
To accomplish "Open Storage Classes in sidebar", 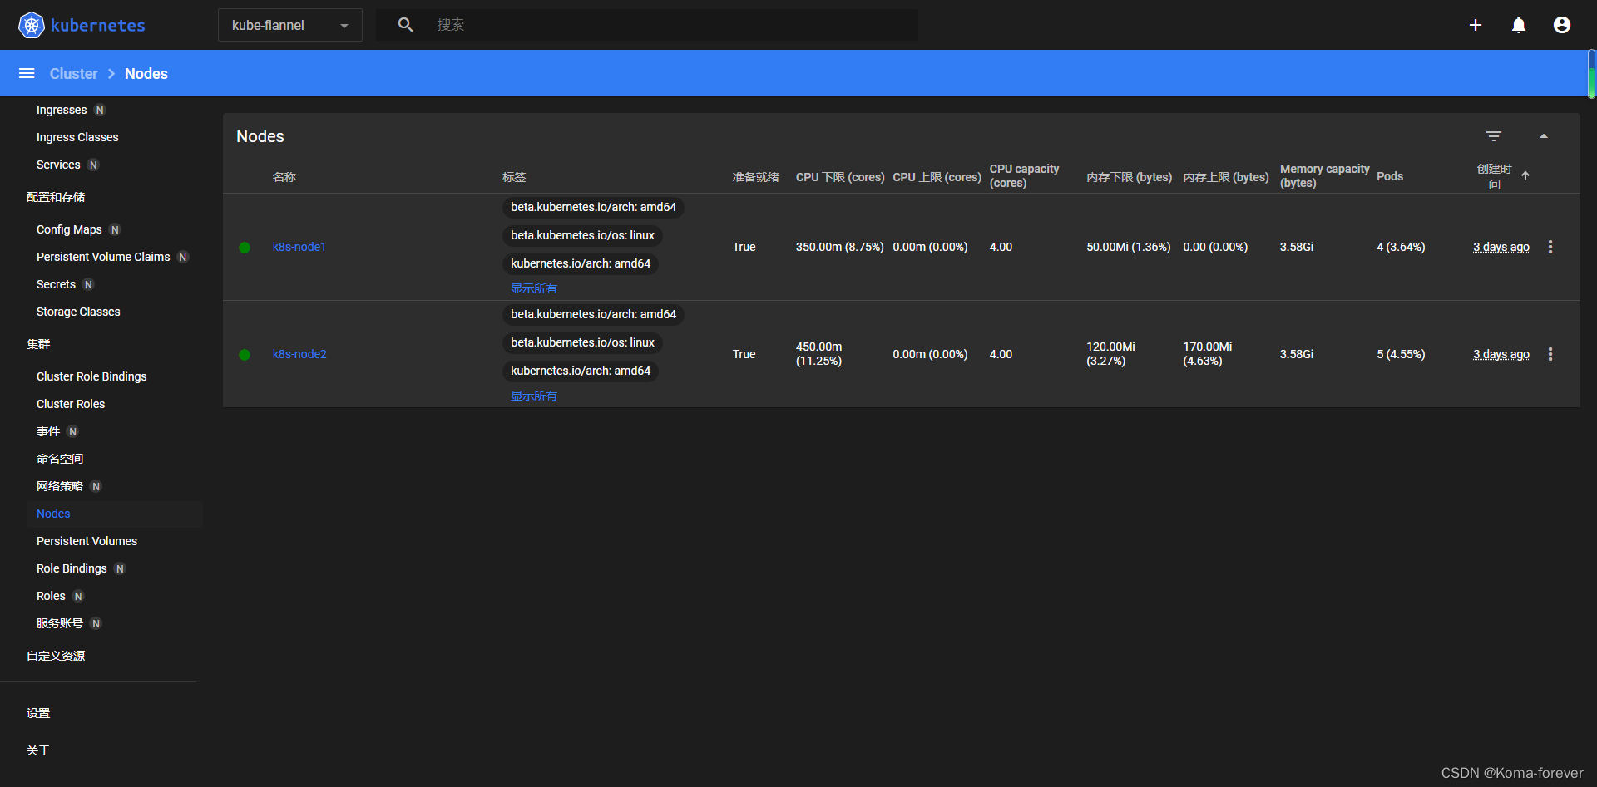I will (x=78, y=312).
